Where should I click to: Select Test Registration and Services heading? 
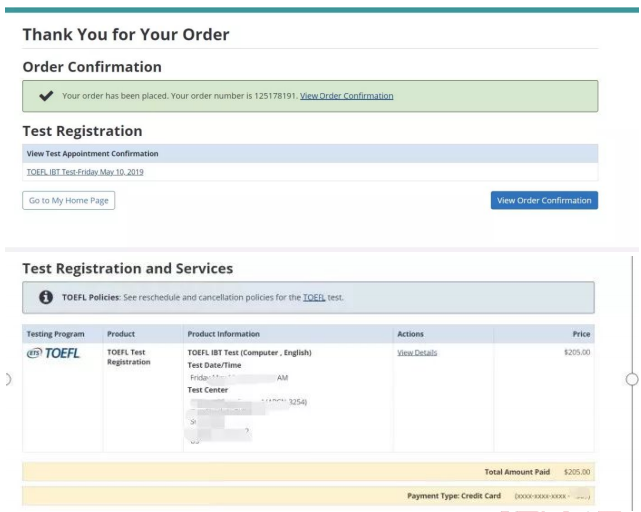click(128, 268)
